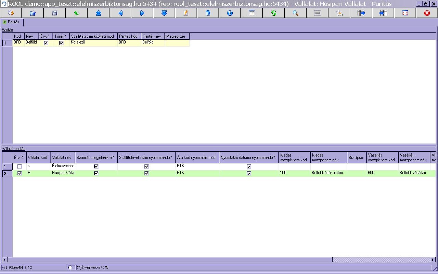Check the Érv.? box for vállalat X
This screenshot has width=438, height=274.
(20, 166)
